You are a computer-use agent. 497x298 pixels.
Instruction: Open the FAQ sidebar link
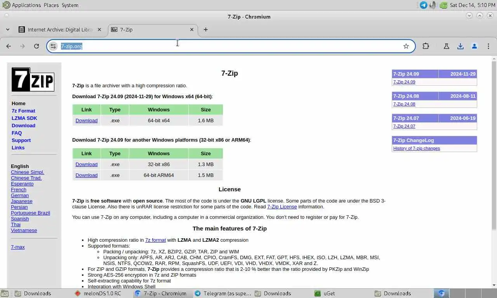coord(17,133)
